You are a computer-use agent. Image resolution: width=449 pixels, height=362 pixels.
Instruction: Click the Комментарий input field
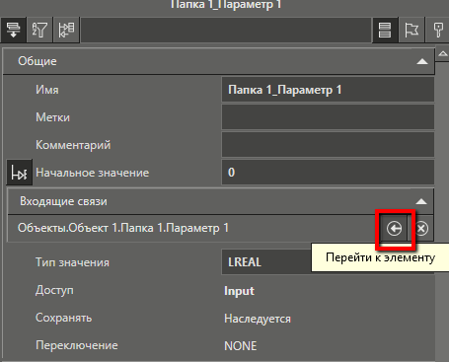328,145
